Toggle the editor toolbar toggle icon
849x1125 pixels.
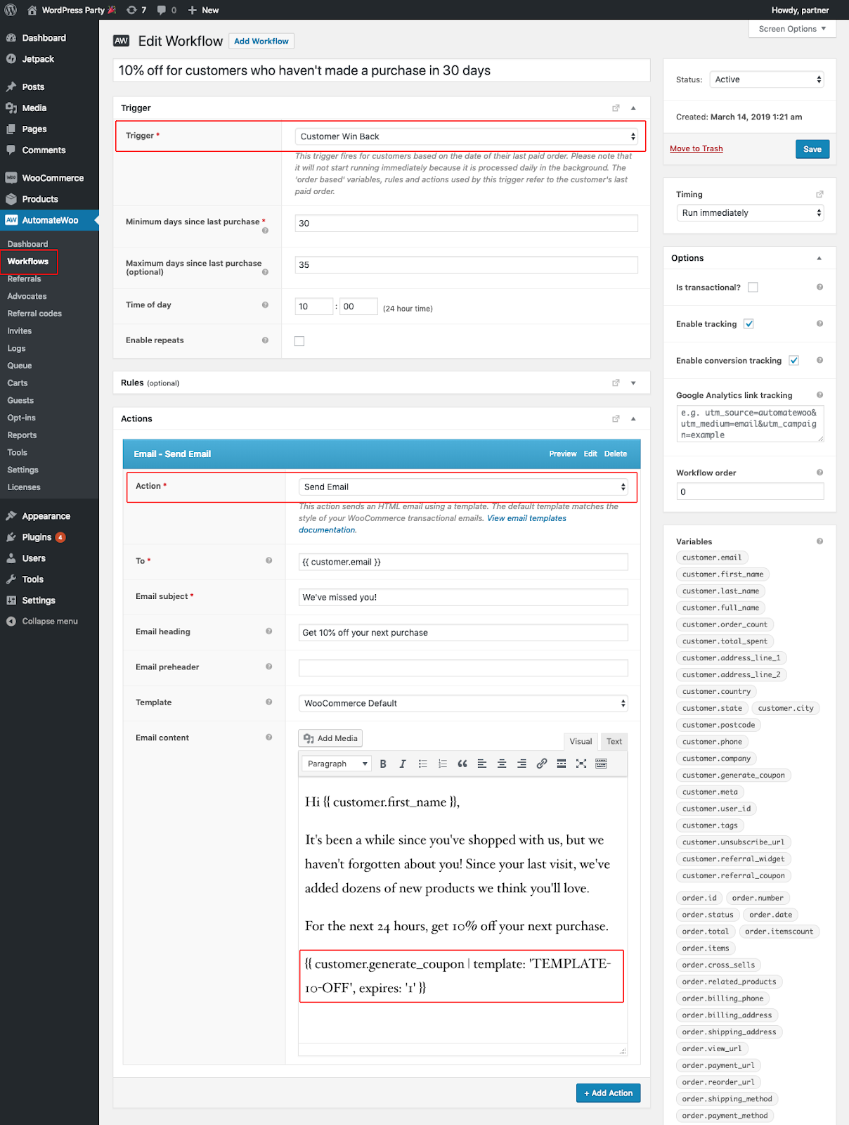coord(601,764)
